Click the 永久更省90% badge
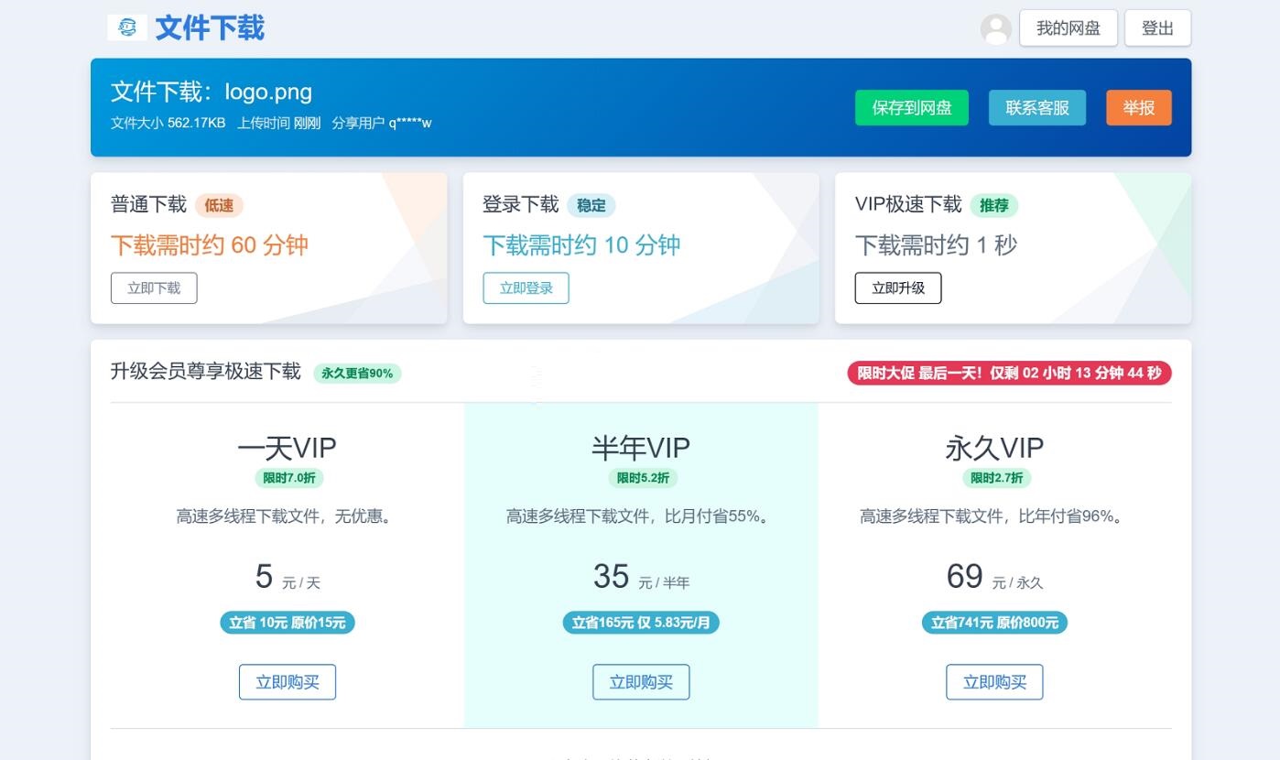Screen dimensions: 1280x760 click(x=357, y=373)
